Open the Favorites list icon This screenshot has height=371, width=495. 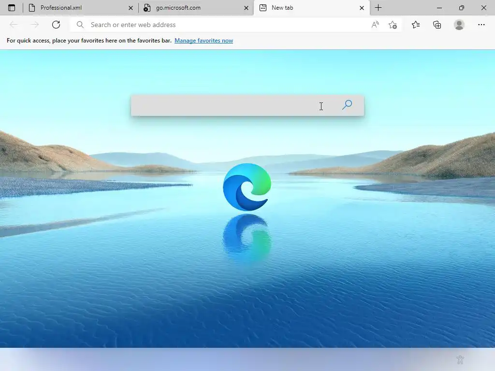click(x=416, y=25)
